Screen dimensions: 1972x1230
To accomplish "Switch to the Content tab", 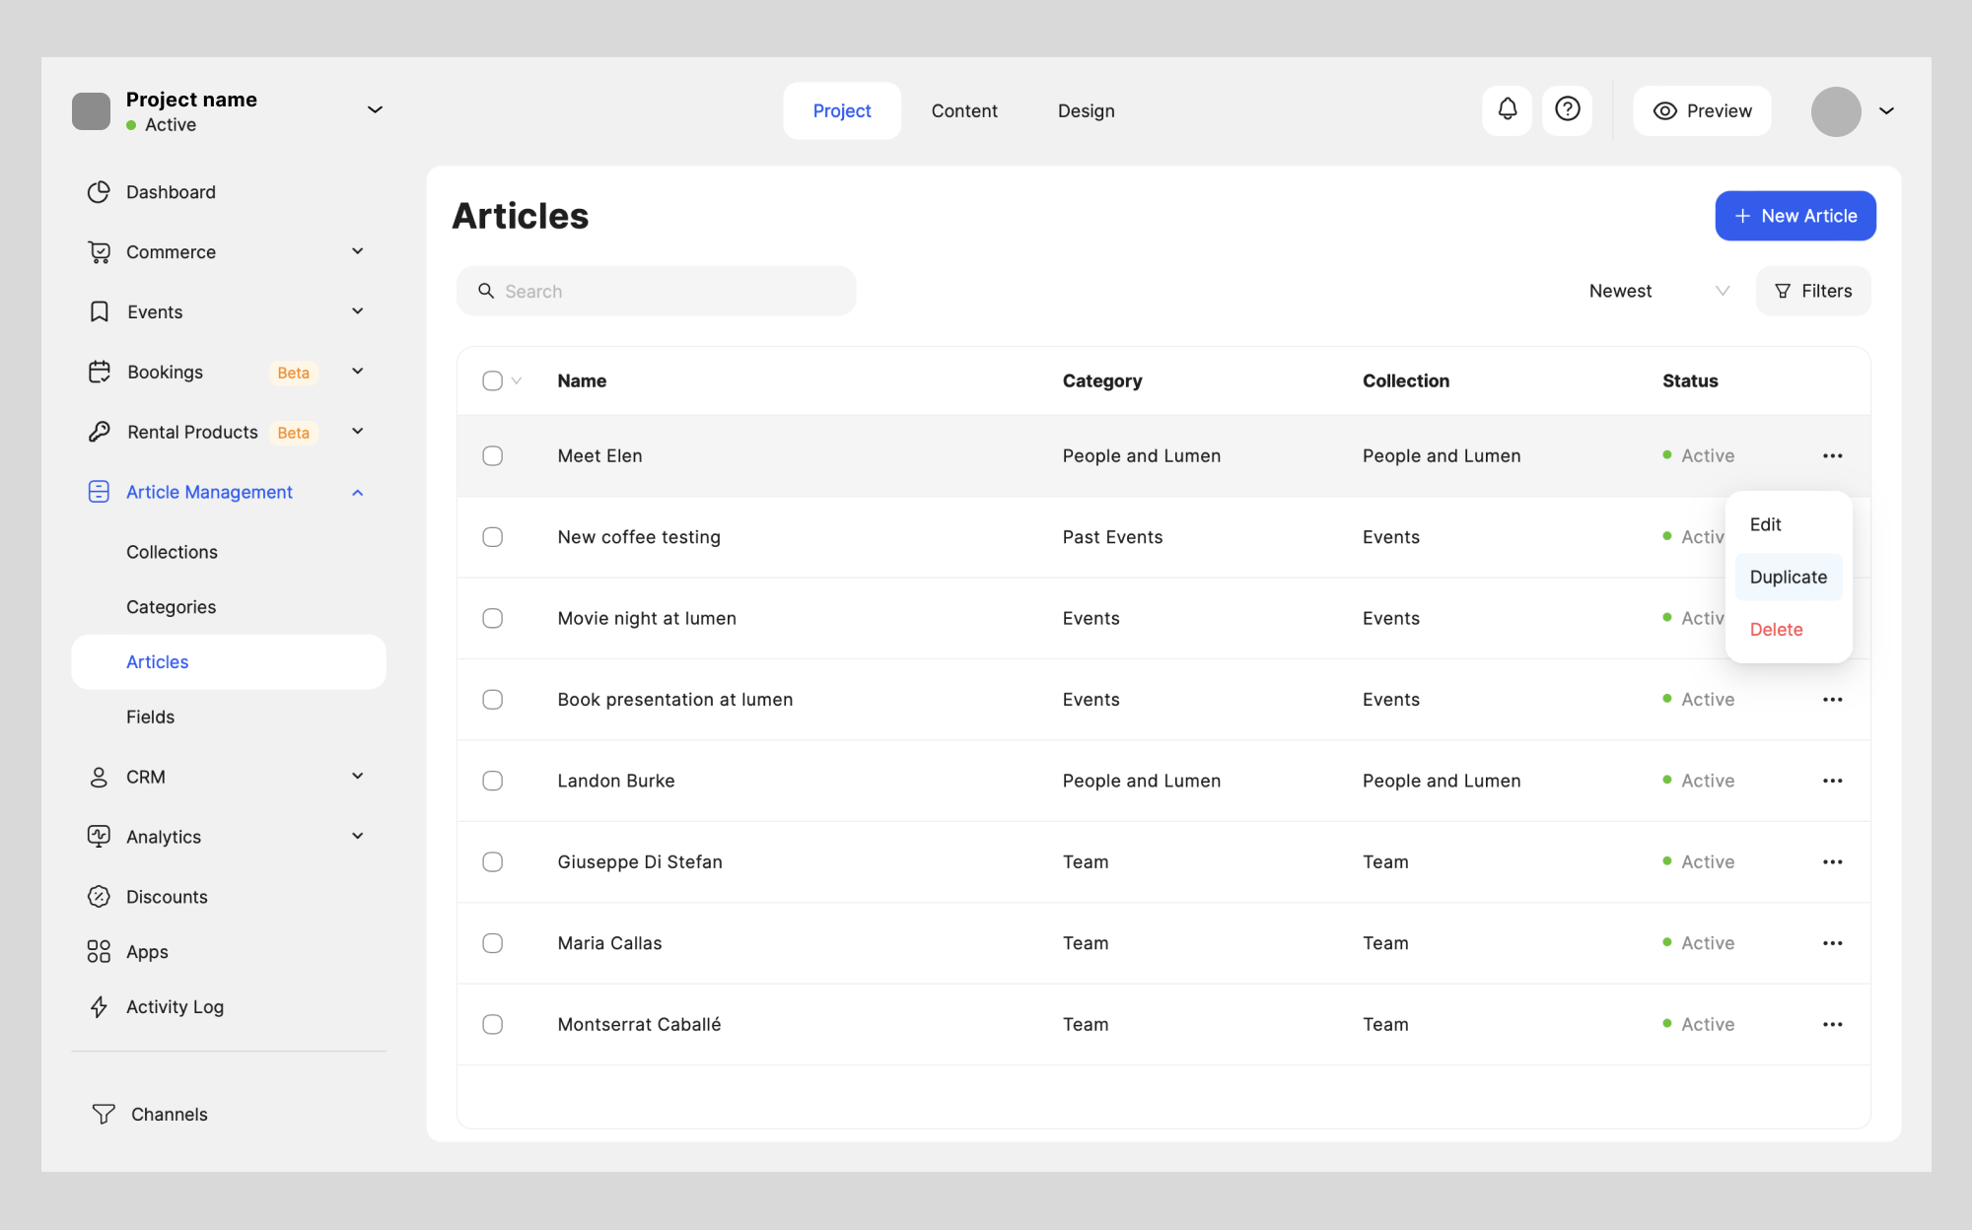I will point(964,111).
